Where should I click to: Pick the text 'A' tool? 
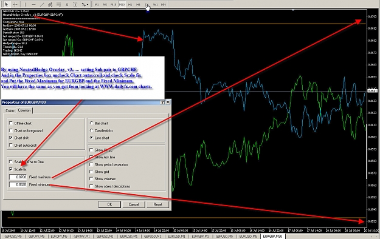pyautogui.click(x=67, y=4)
